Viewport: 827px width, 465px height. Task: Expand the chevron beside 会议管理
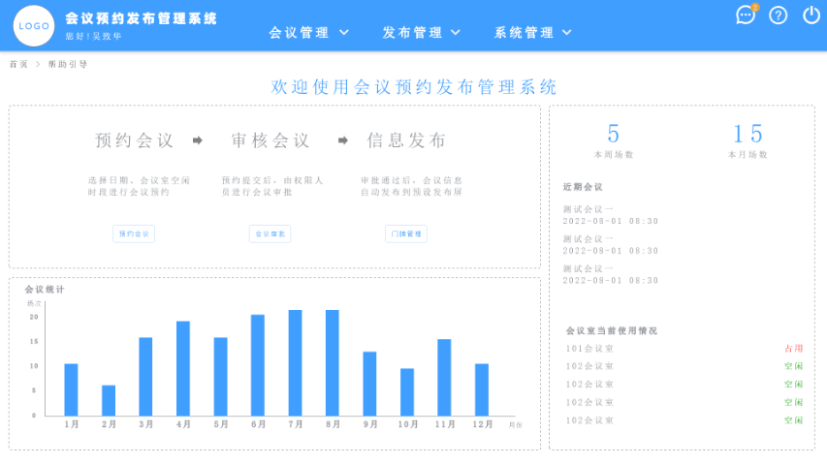pos(344,33)
